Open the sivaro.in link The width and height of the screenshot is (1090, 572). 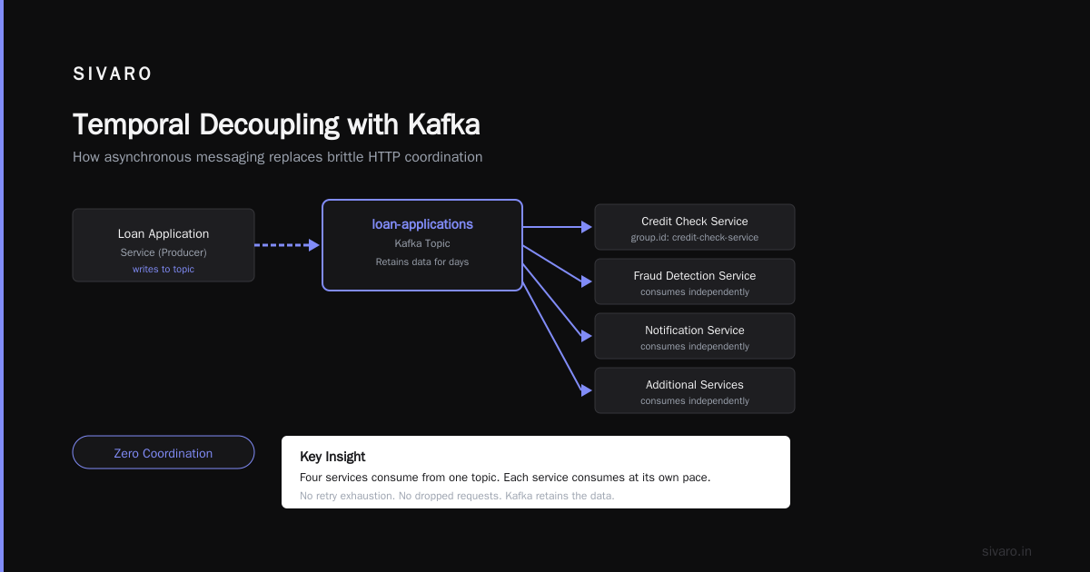(x=1006, y=551)
